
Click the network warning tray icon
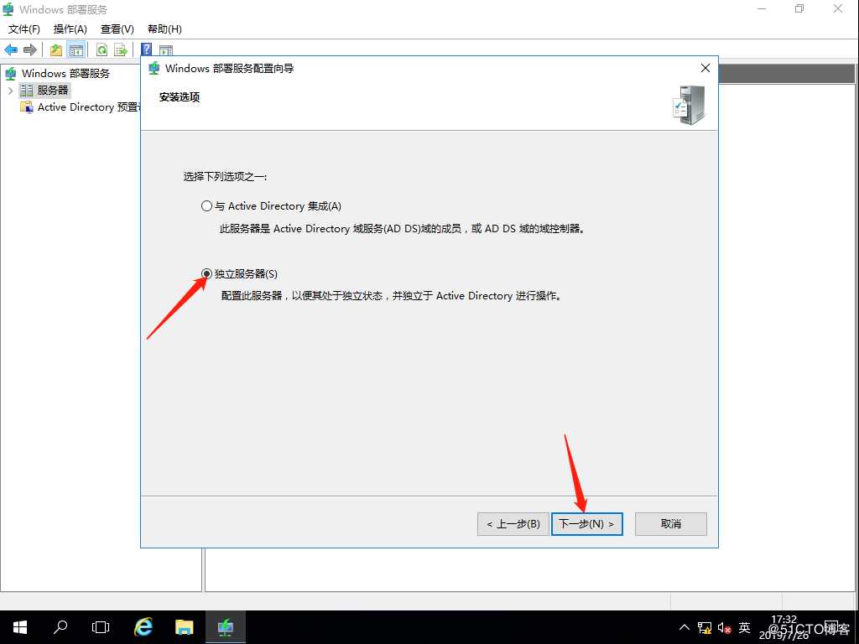tap(705, 627)
